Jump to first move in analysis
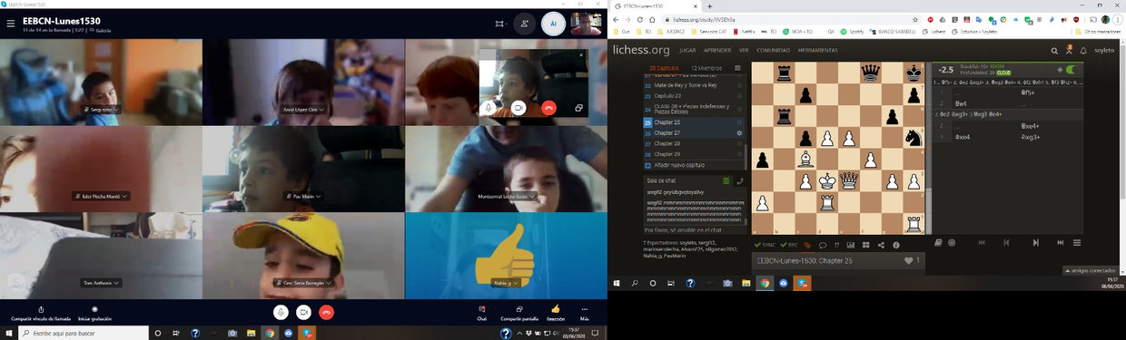The image size is (1126, 340). coord(982,242)
